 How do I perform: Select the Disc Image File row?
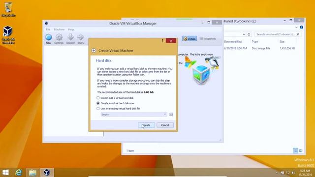pyautogui.click(x=260, y=48)
